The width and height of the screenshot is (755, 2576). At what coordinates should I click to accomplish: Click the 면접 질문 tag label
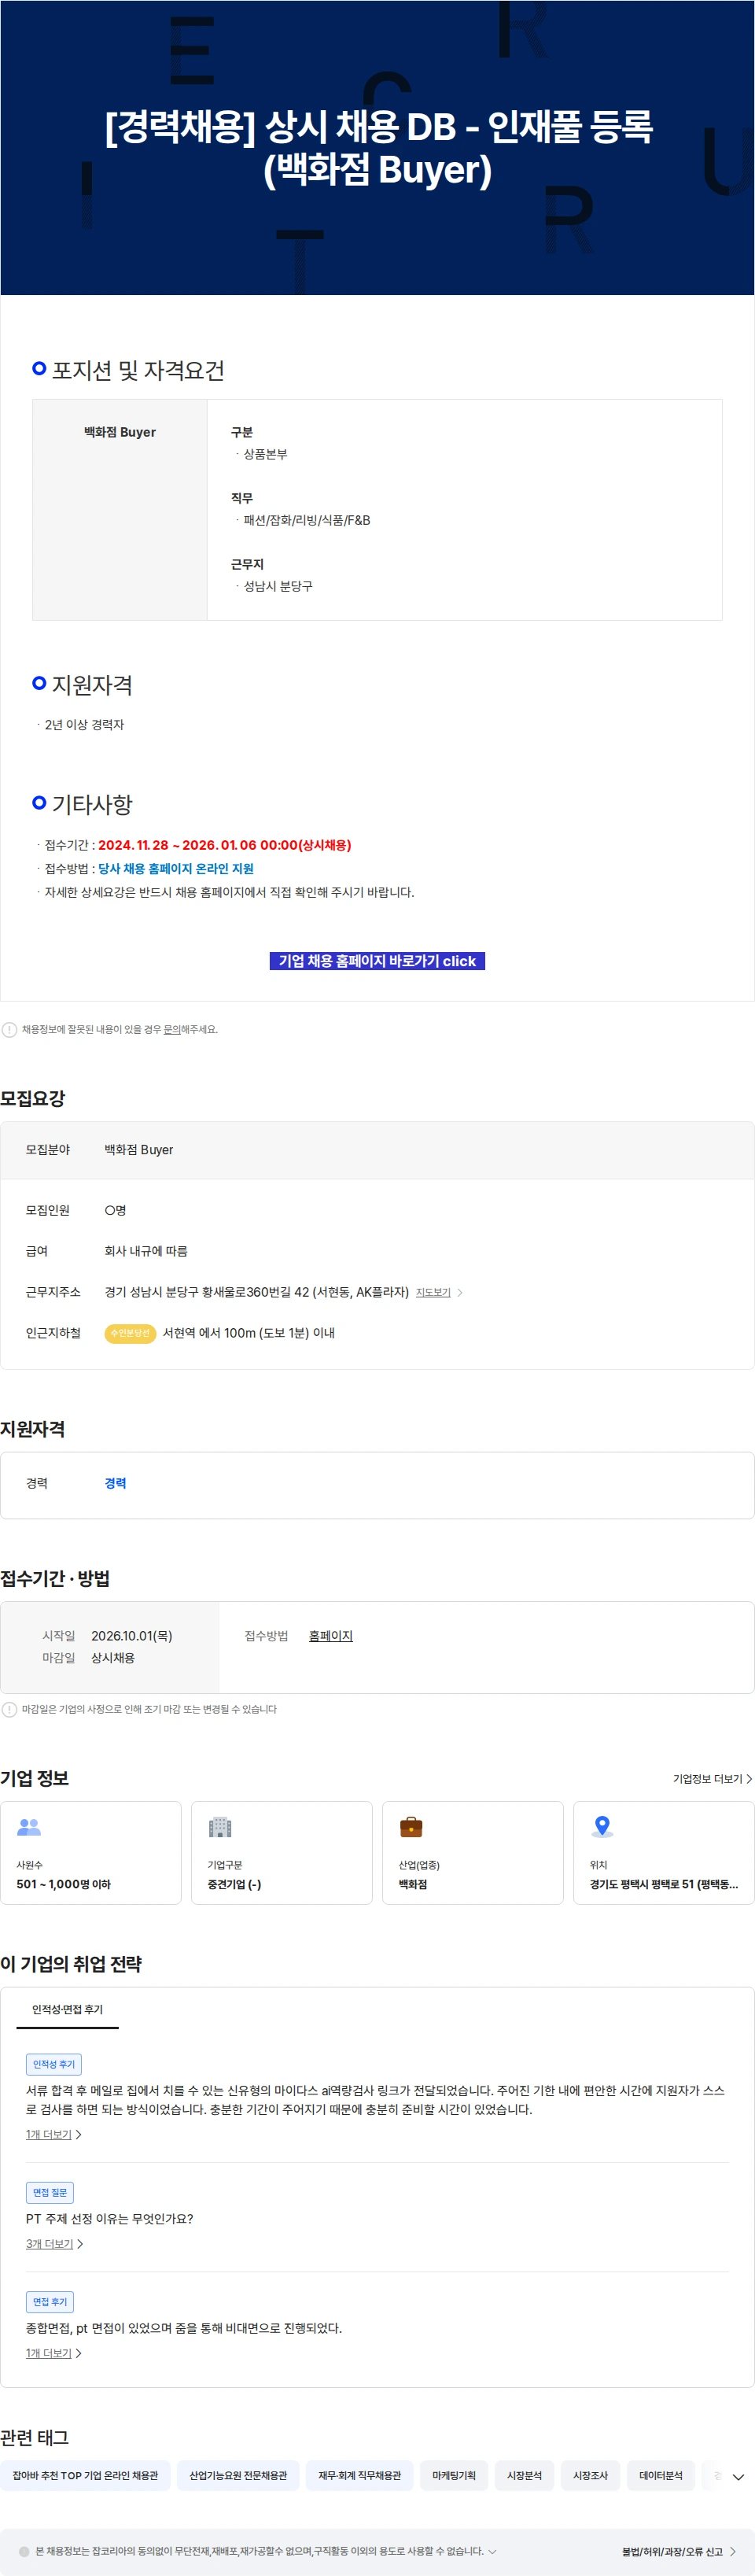click(x=50, y=2192)
